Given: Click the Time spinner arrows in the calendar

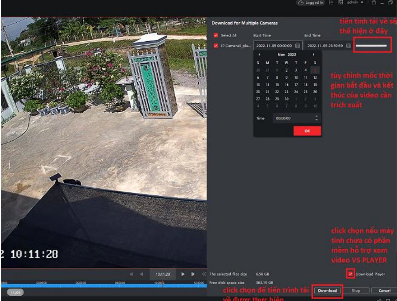Looking at the screenshot, I should [317, 119].
